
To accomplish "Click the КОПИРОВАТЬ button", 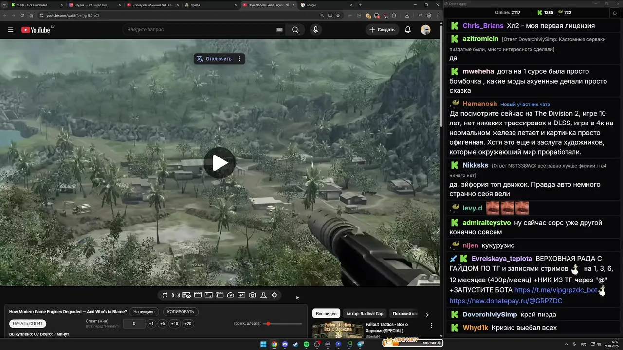I will click(181, 312).
